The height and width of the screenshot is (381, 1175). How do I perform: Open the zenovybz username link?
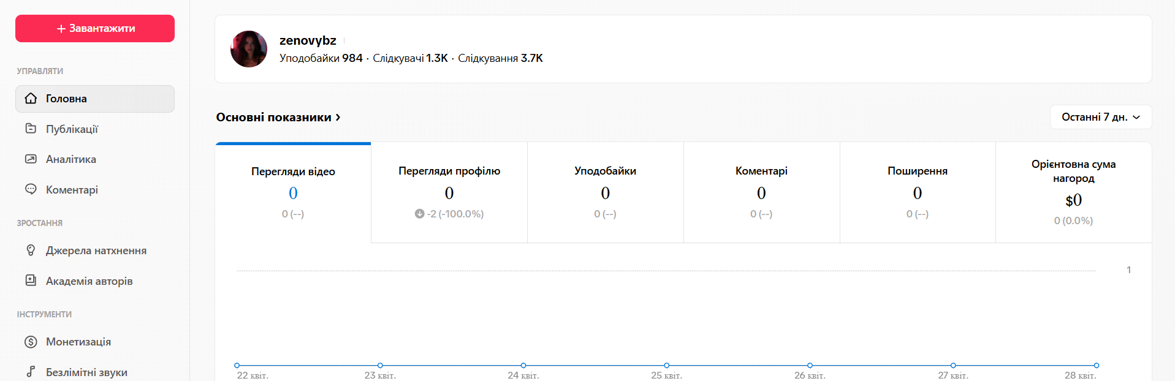click(x=308, y=40)
